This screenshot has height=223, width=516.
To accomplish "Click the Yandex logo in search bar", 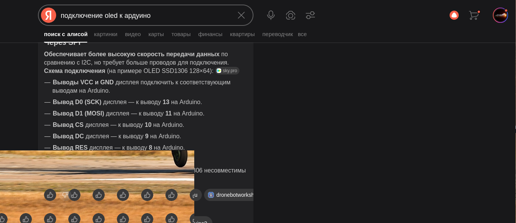I will pos(49,15).
